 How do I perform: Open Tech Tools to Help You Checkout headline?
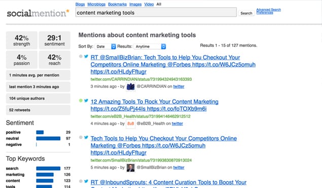point(164,146)
